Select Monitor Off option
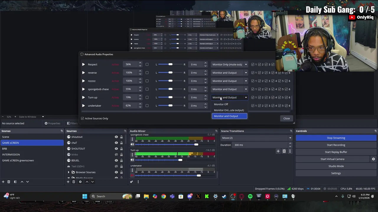Screen dimensions: 378x212 pyautogui.click(x=229, y=104)
